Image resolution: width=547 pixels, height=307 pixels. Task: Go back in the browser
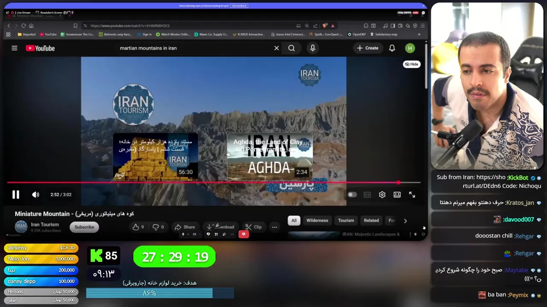9,26
